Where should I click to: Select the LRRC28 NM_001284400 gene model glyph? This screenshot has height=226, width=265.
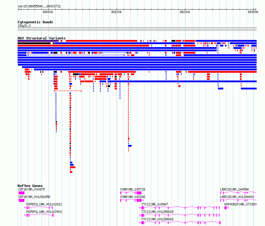(238, 200)
